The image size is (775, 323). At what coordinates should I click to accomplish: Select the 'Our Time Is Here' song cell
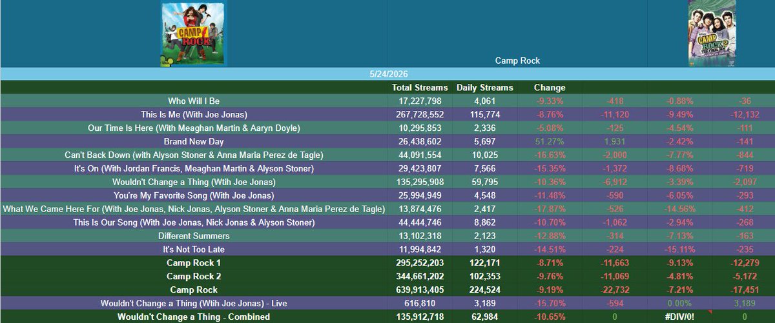(194, 128)
